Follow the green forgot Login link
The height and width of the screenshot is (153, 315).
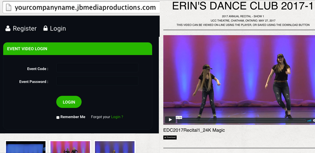[117, 117]
